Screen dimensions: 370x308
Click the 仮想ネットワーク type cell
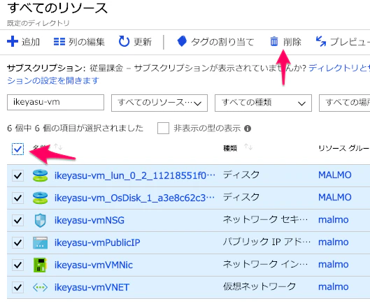tap(259, 287)
